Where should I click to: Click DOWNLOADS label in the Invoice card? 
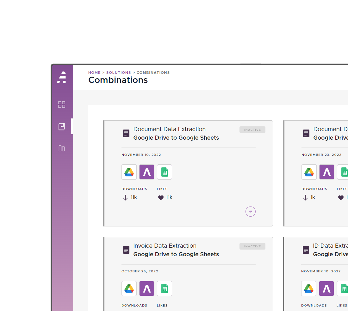coord(134,305)
